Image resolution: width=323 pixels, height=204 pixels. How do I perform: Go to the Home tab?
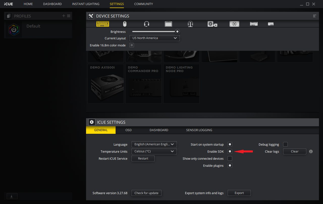(x=28, y=4)
